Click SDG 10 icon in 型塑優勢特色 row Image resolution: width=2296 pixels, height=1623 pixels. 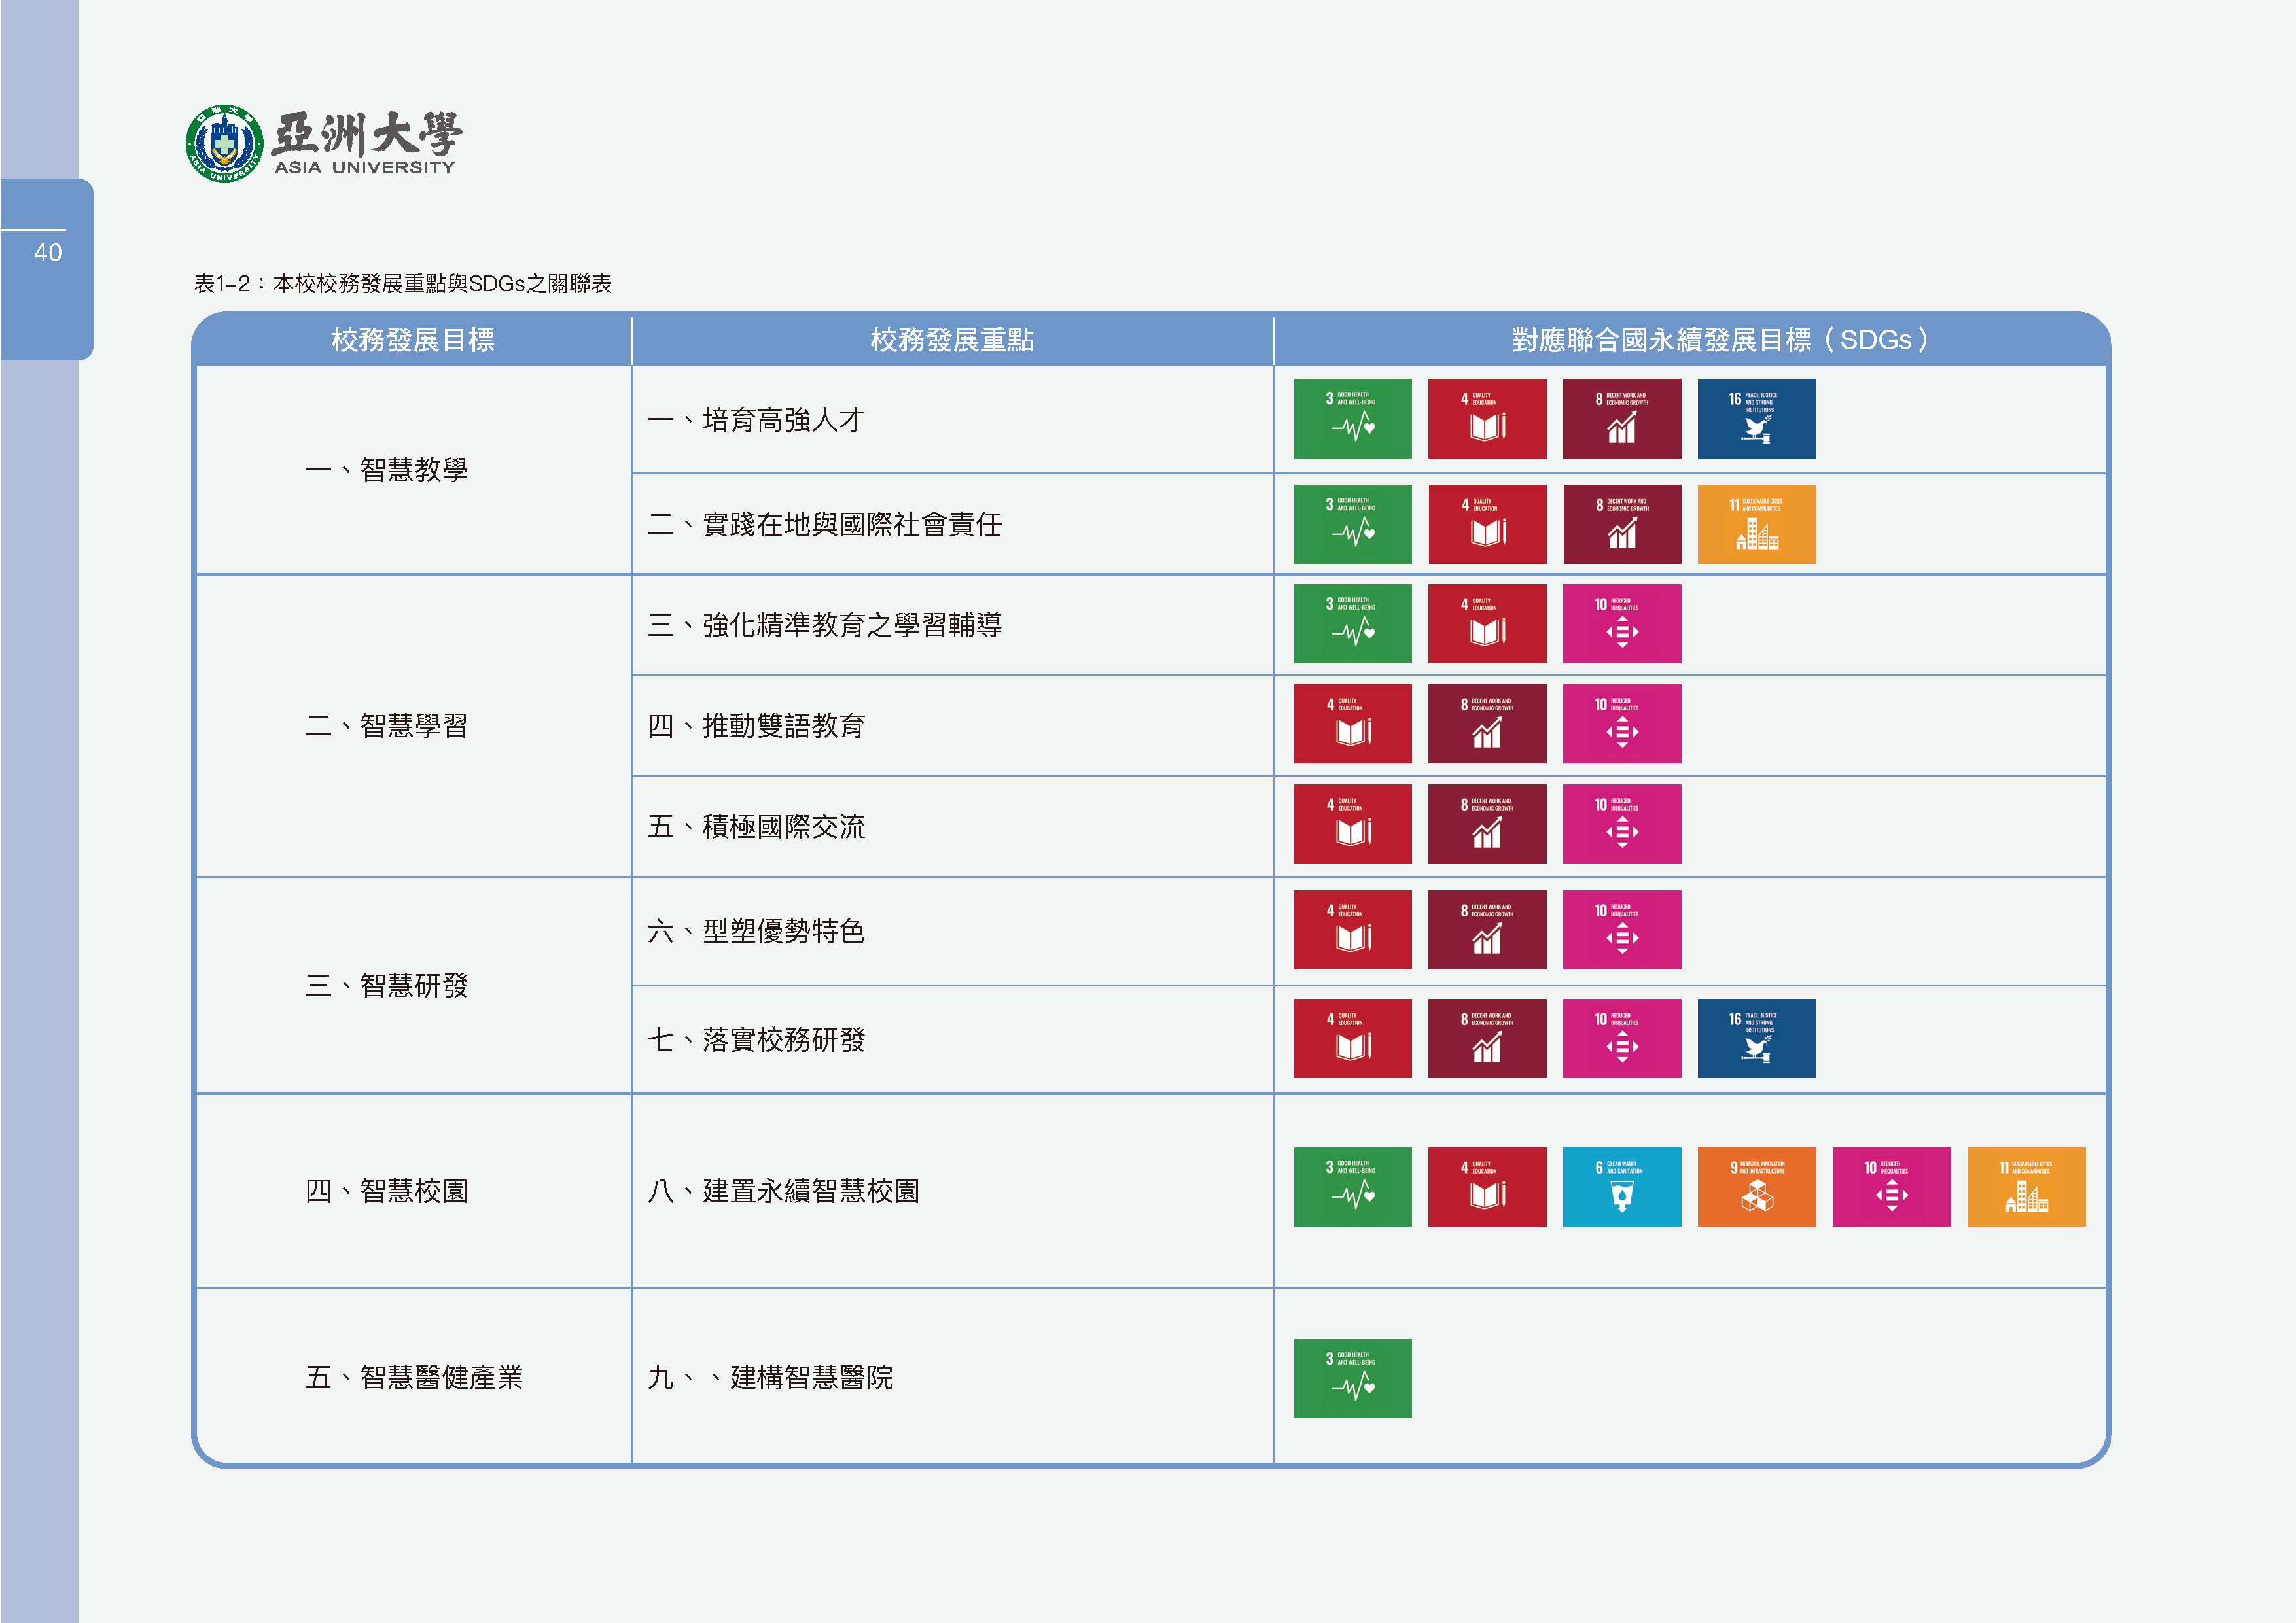(1622, 930)
